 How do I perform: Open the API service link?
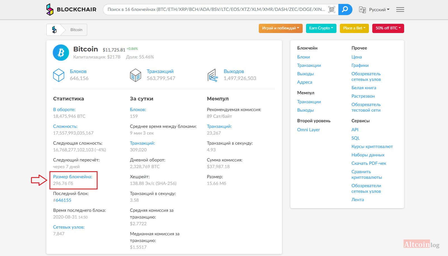(x=355, y=130)
